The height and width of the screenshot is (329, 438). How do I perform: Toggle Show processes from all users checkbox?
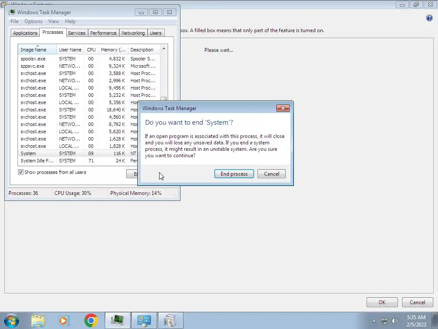tap(21, 172)
